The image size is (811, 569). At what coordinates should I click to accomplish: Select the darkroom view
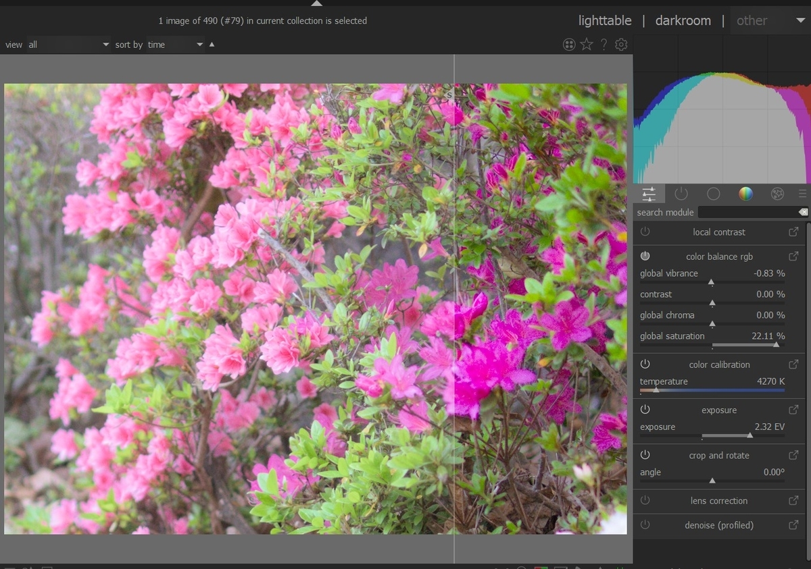[x=683, y=20]
